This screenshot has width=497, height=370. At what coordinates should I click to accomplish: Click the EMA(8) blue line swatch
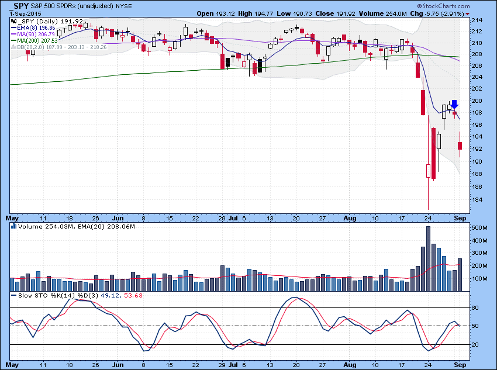pos(13,28)
